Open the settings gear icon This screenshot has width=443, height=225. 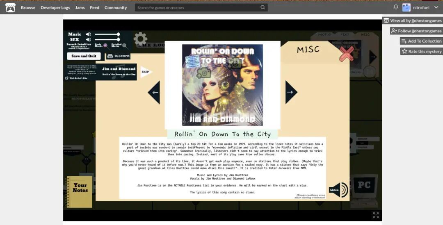140,39
